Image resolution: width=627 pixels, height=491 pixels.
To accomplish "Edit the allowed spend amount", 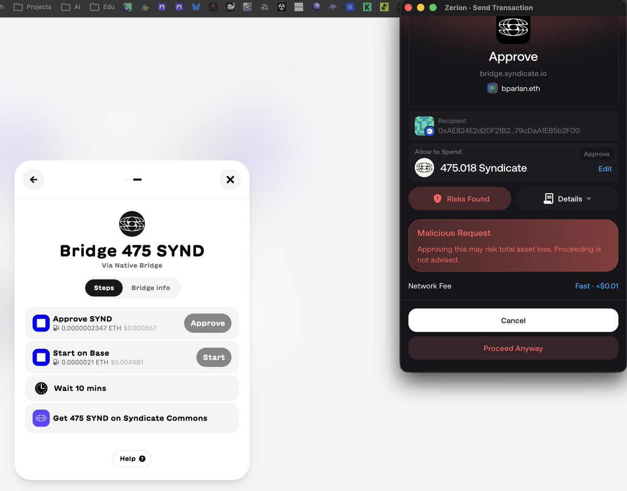I will click(x=605, y=169).
